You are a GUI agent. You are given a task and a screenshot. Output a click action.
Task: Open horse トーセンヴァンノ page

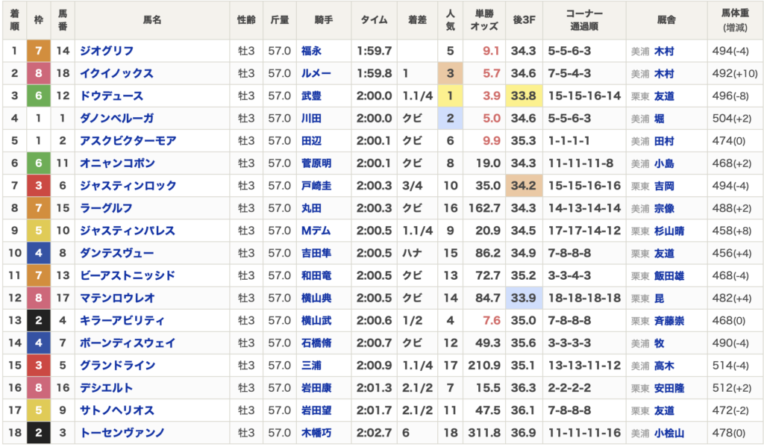(x=122, y=432)
